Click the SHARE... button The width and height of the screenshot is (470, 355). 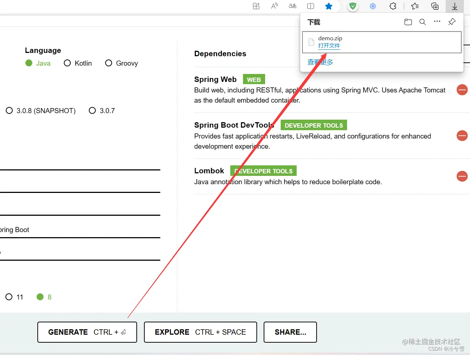pos(290,332)
